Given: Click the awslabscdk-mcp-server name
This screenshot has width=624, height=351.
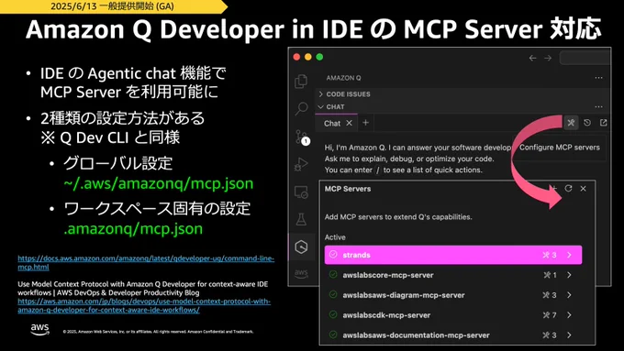Looking at the screenshot, I should pyautogui.click(x=386, y=315).
